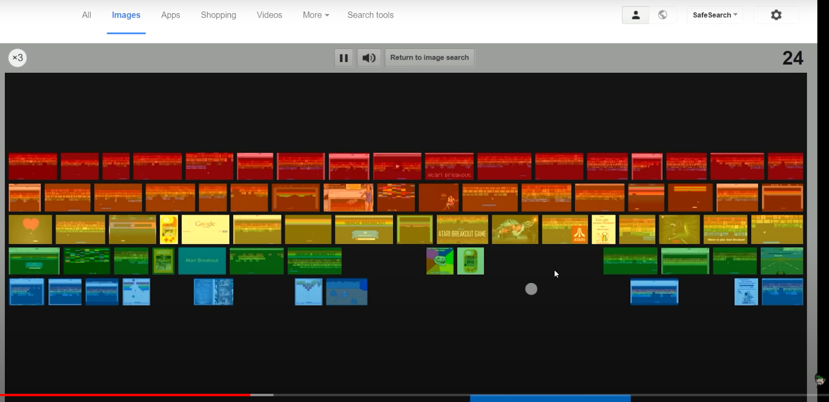This screenshot has height=402, width=829.
Task: Click the teal Atari Breakout thumbnail brick
Action: click(202, 261)
